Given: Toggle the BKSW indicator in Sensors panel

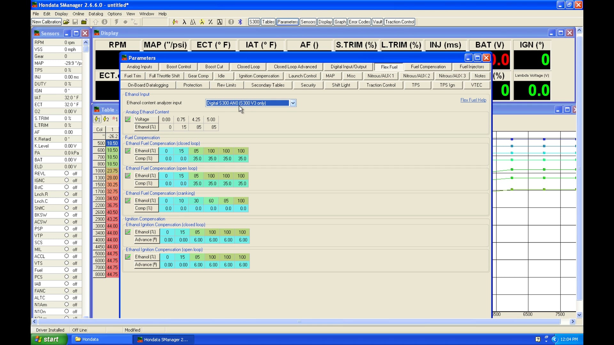Looking at the screenshot, I should 67,215.
